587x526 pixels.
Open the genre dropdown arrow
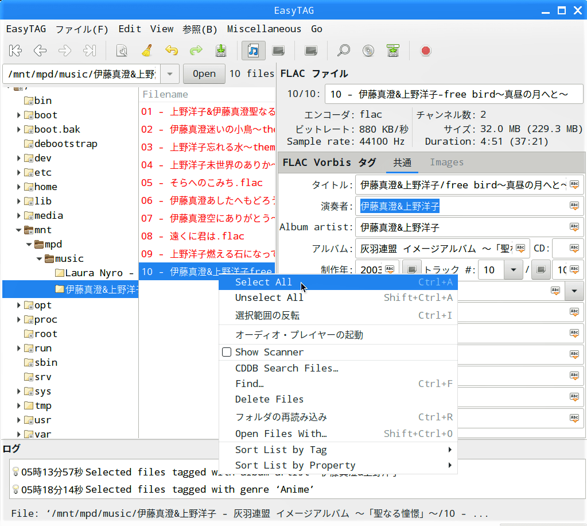[x=574, y=291]
